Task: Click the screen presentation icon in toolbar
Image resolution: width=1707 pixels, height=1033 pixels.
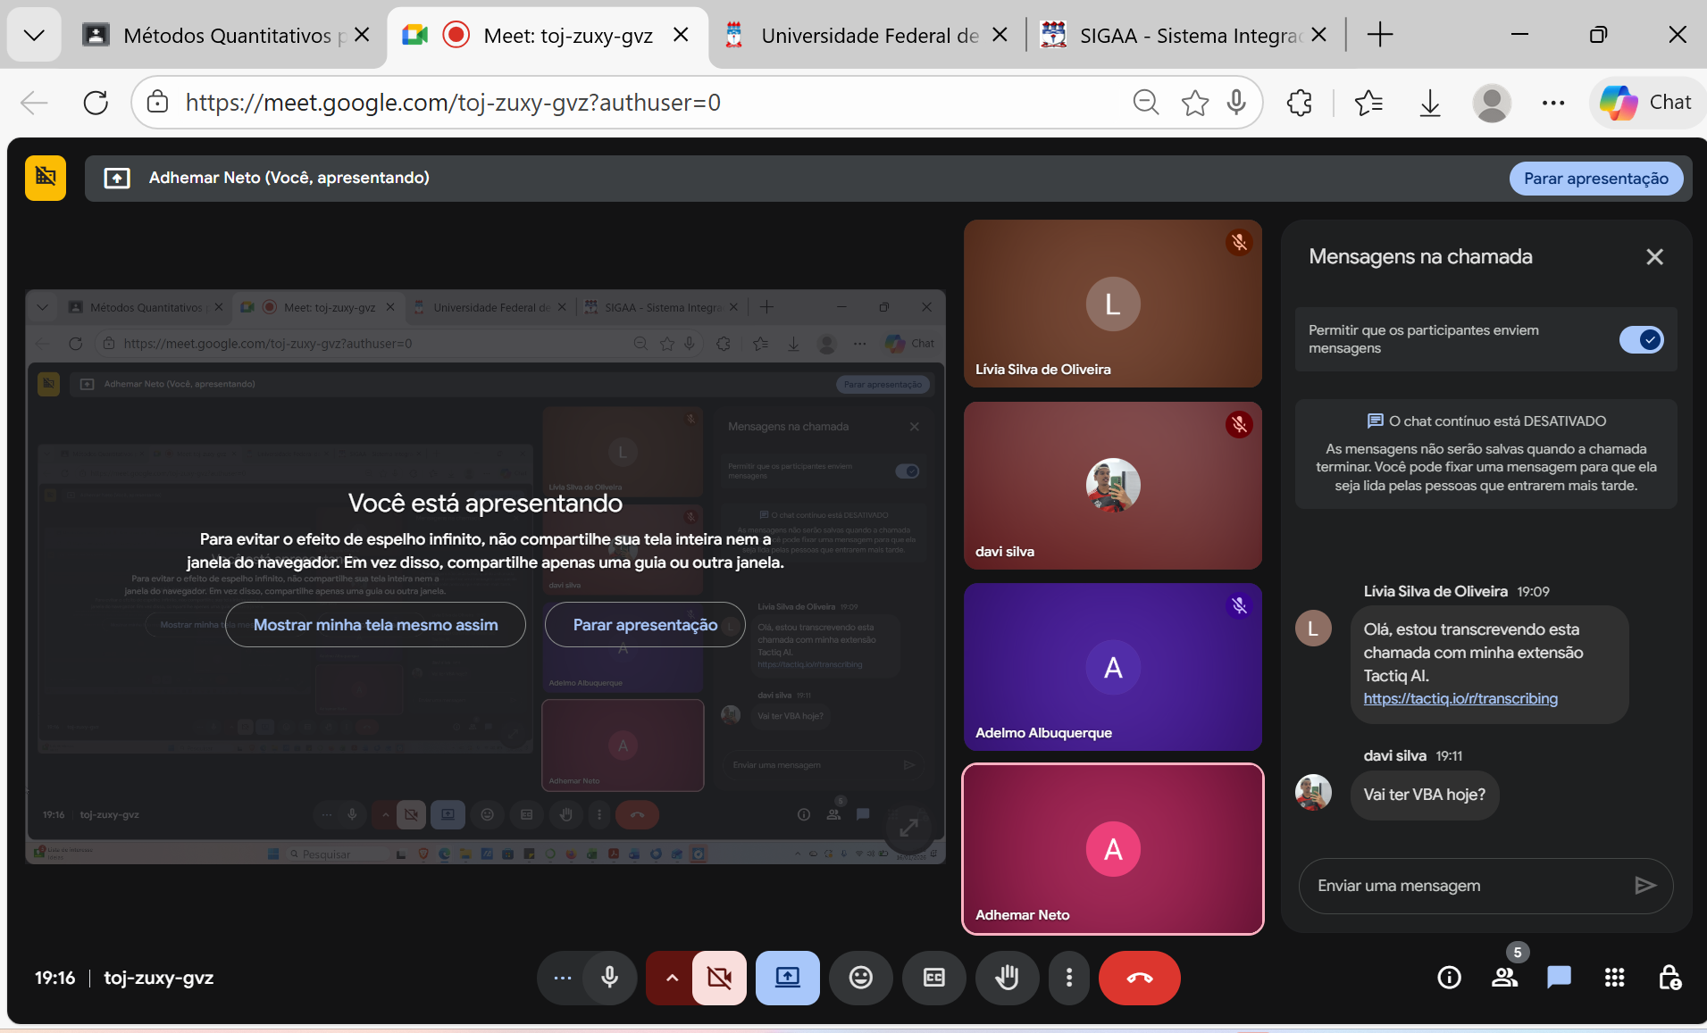Action: [787, 978]
